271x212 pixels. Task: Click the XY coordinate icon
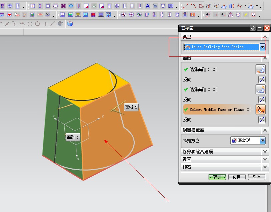(231, 15)
